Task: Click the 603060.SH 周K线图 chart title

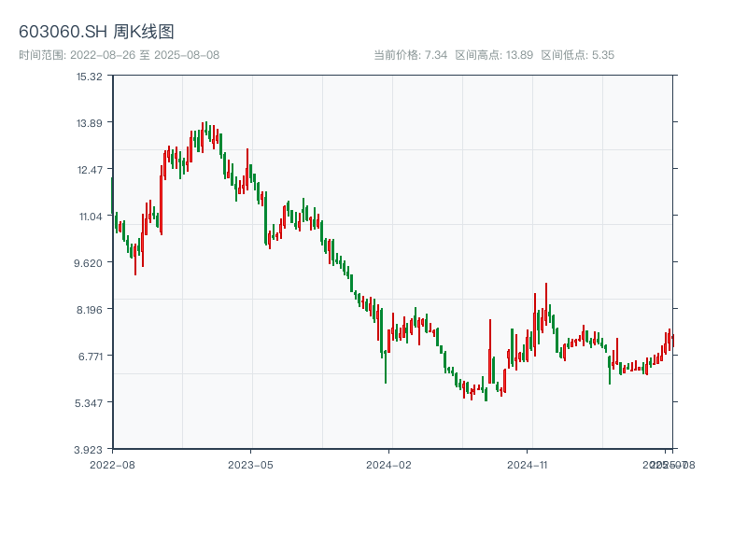Action: pyautogui.click(x=96, y=32)
